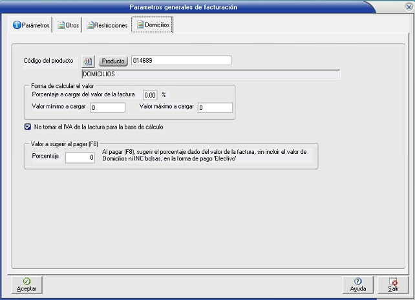Click the Producto button
Viewport: 415px width, 300px height.
tap(113, 61)
